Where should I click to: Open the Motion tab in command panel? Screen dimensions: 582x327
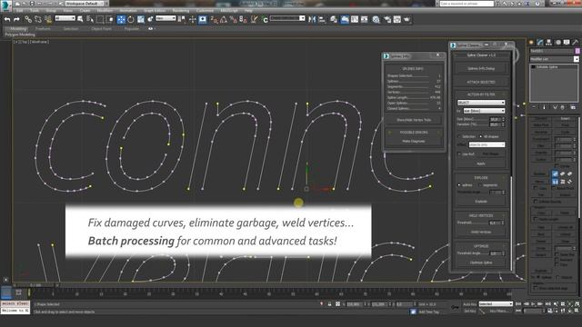pyautogui.click(x=557, y=43)
